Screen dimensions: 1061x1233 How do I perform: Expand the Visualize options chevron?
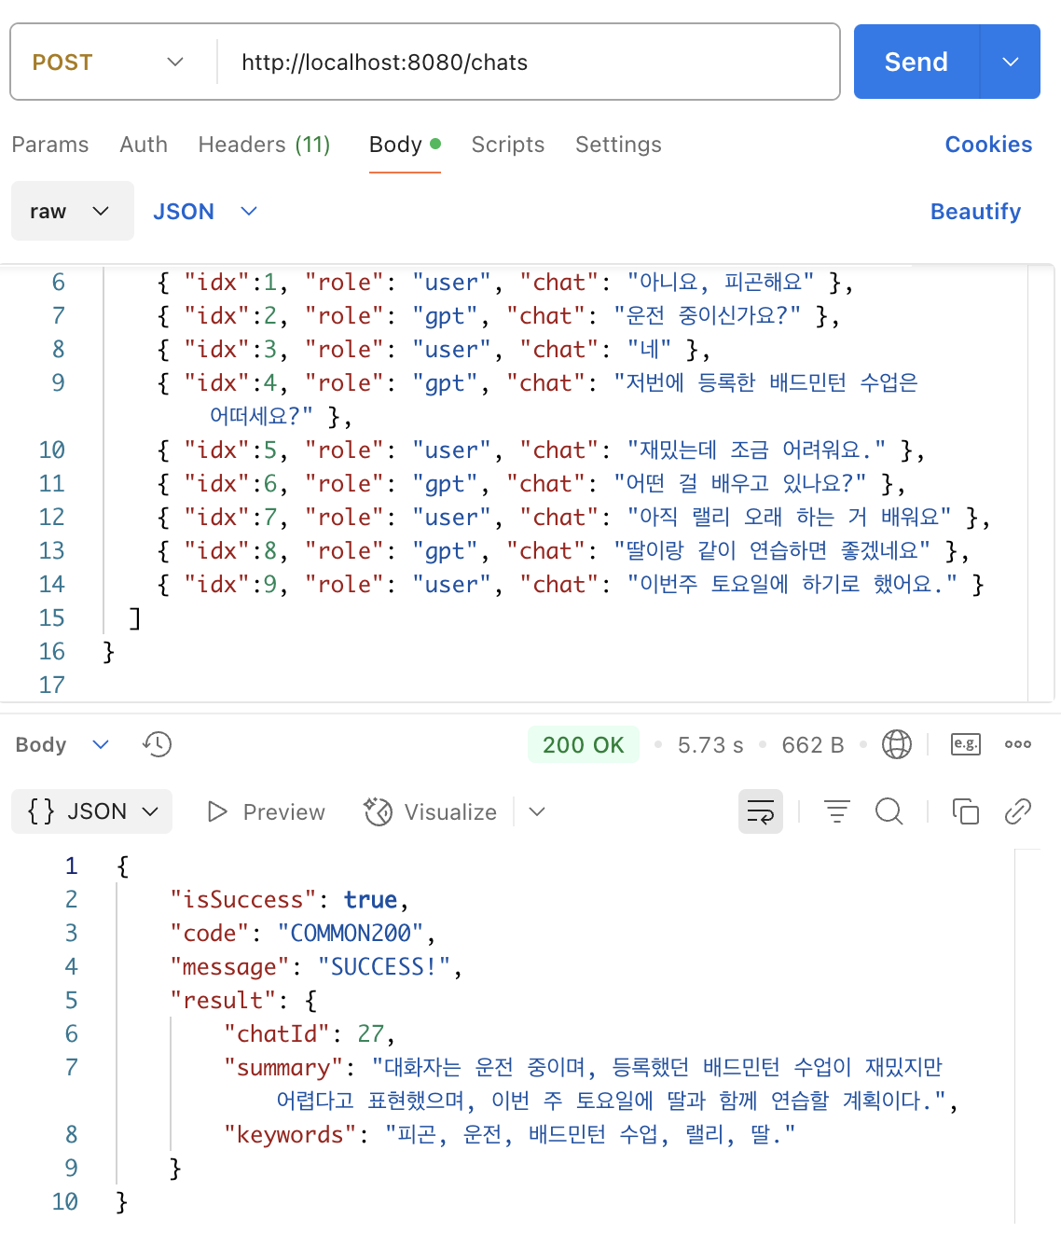(x=537, y=811)
